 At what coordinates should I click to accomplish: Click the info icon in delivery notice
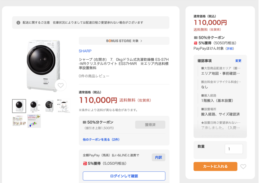click(18, 23)
